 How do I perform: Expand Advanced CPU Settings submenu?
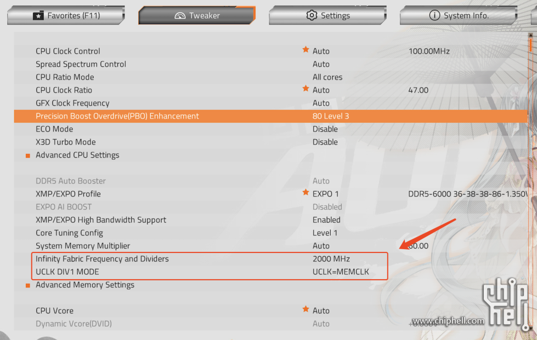point(77,155)
